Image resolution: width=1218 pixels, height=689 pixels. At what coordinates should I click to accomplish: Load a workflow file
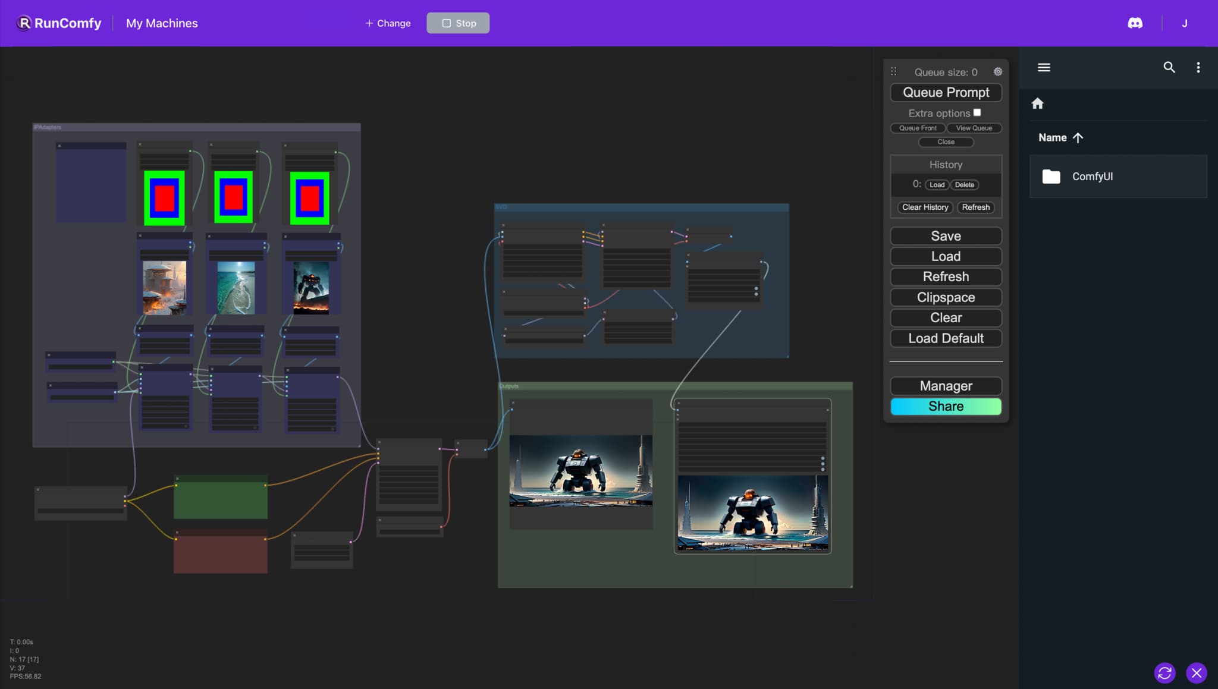[x=946, y=256]
